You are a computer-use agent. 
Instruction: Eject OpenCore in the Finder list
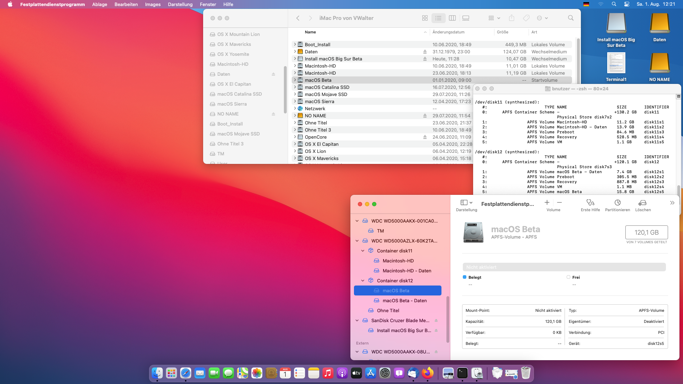pos(425,137)
